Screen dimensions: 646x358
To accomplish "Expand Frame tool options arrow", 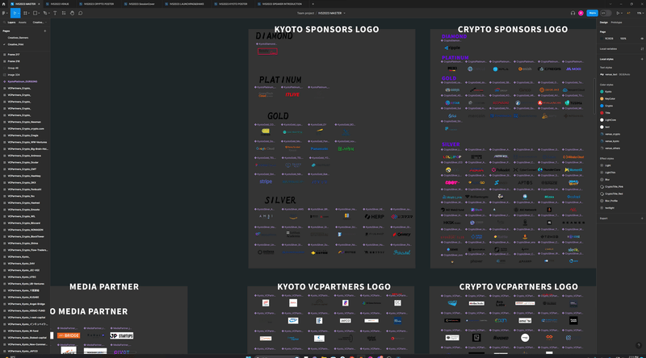I will click(28, 13).
